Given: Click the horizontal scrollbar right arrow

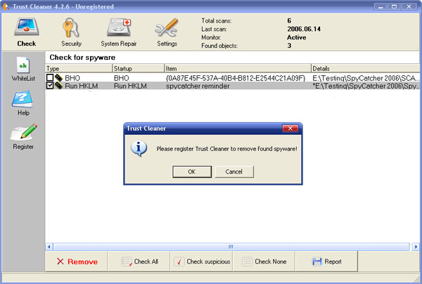Looking at the screenshot, I should 416,247.
